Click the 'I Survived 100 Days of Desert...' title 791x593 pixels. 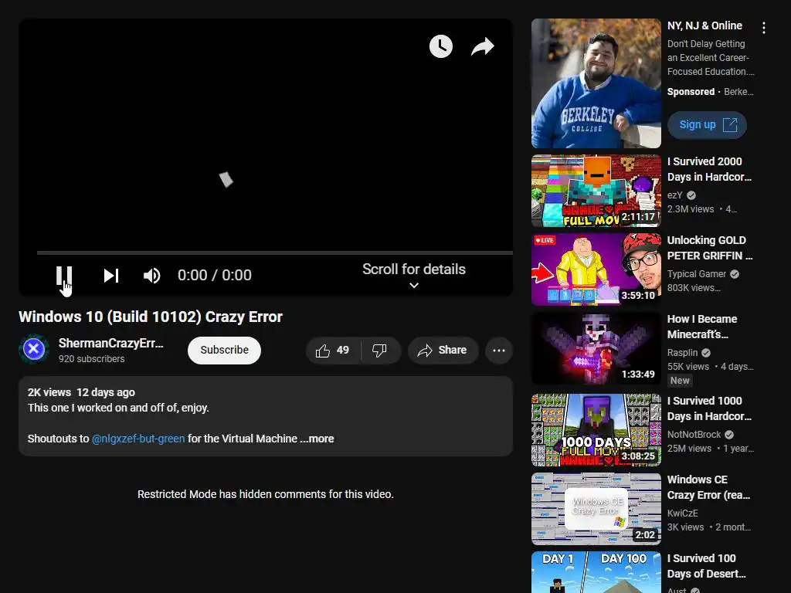pyautogui.click(x=706, y=566)
